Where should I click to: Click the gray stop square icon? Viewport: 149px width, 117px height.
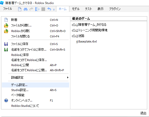pos(43,9)
